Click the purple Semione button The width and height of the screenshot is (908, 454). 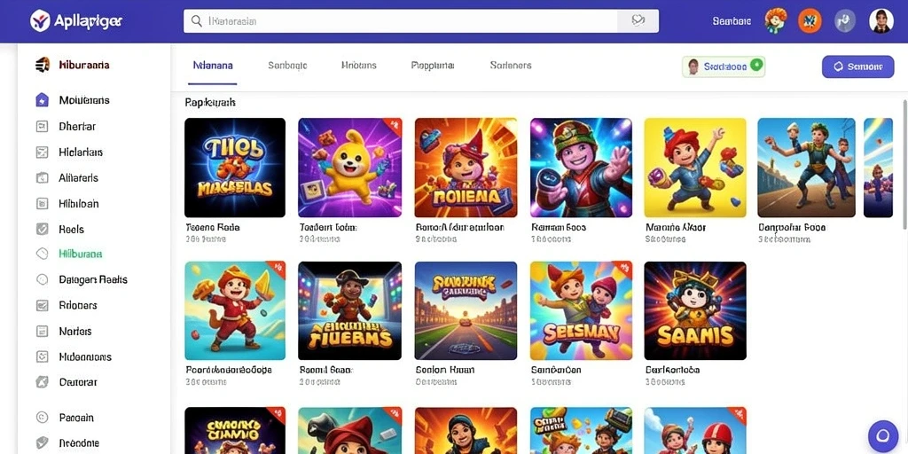(x=857, y=67)
